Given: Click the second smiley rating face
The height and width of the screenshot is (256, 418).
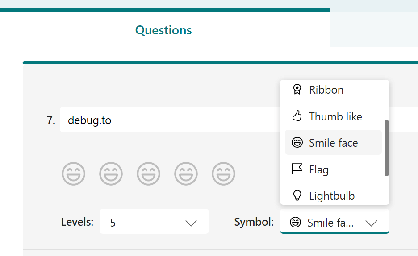Looking at the screenshot, I should pyautogui.click(x=111, y=173).
